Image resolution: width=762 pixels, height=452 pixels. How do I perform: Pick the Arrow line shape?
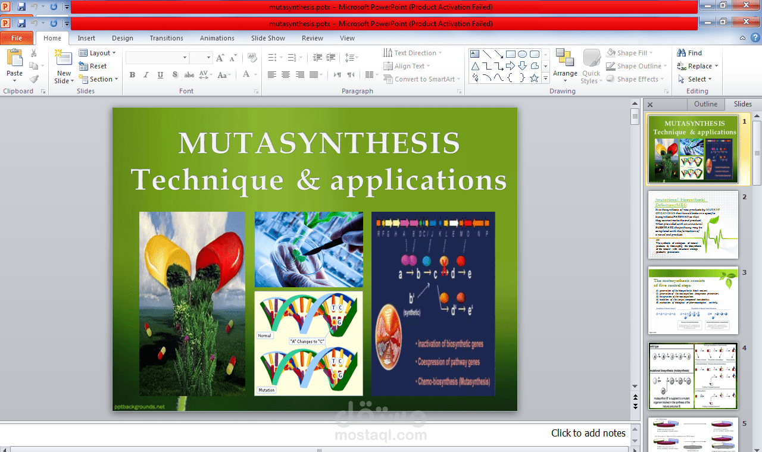[x=499, y=54]
